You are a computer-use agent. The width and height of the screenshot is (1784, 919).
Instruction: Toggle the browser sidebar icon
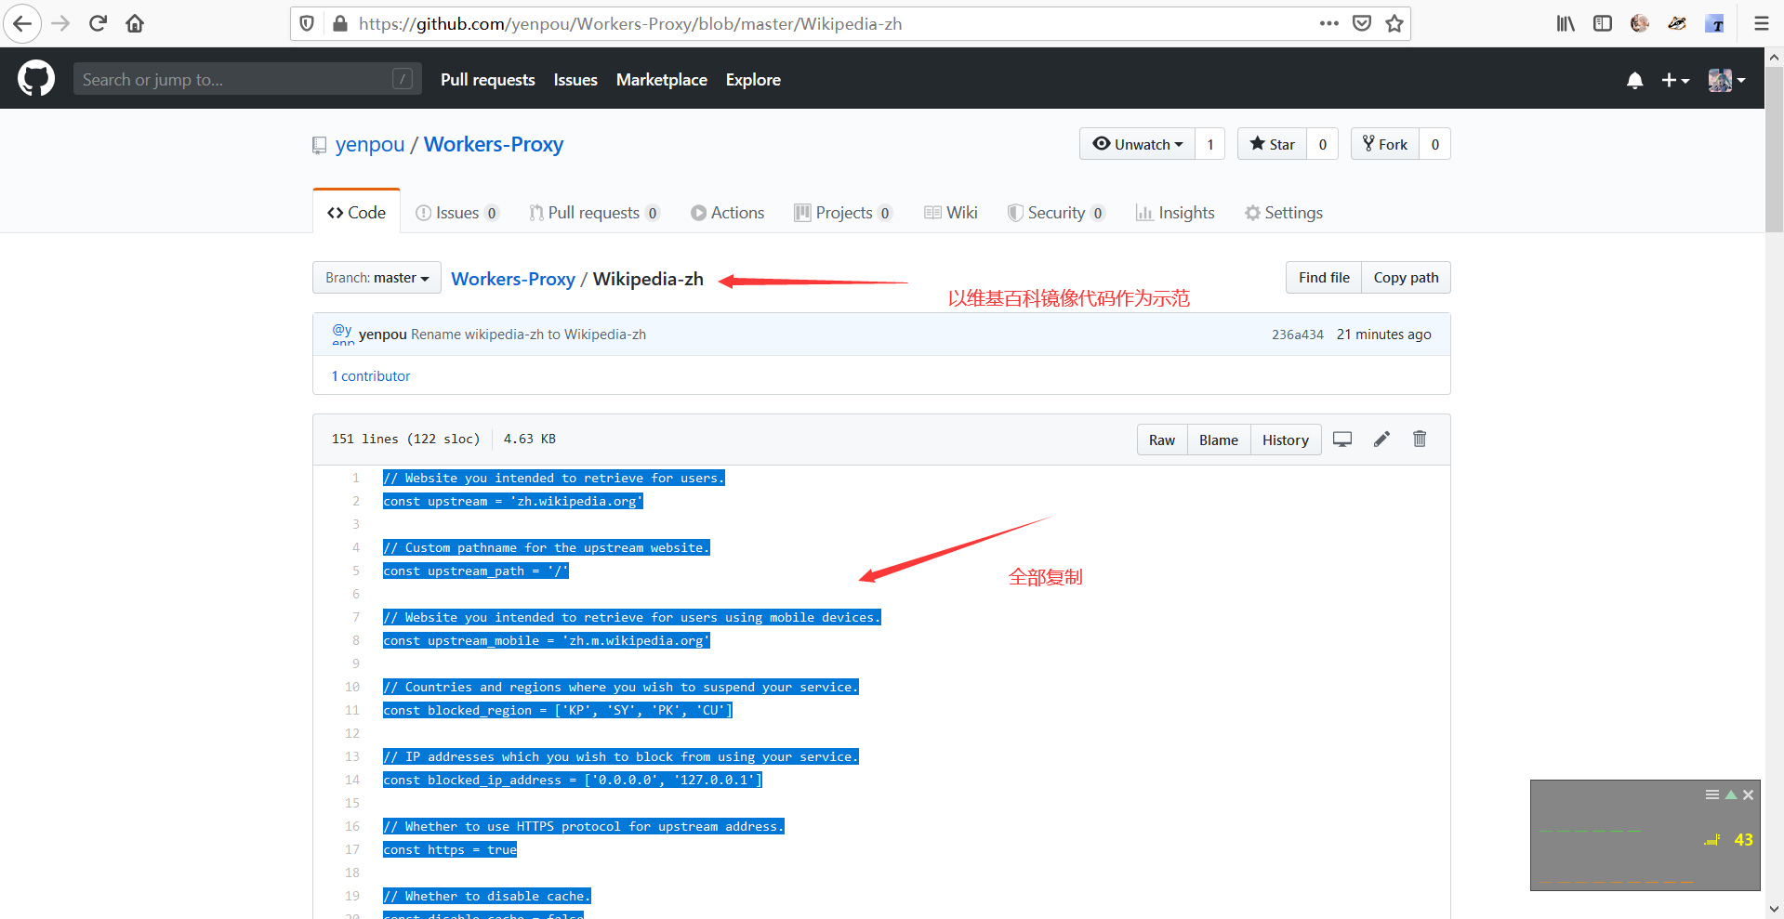(x=1603, y=23)
